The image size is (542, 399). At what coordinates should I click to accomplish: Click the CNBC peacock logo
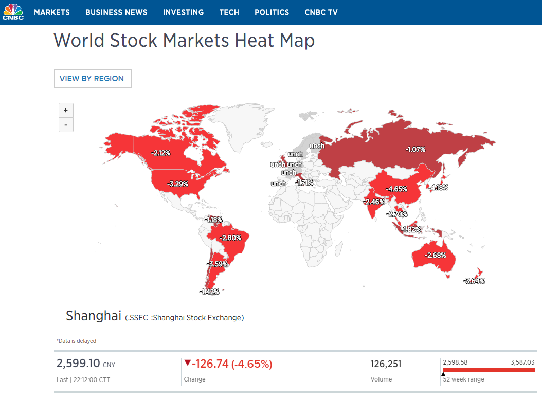(13, 12)
